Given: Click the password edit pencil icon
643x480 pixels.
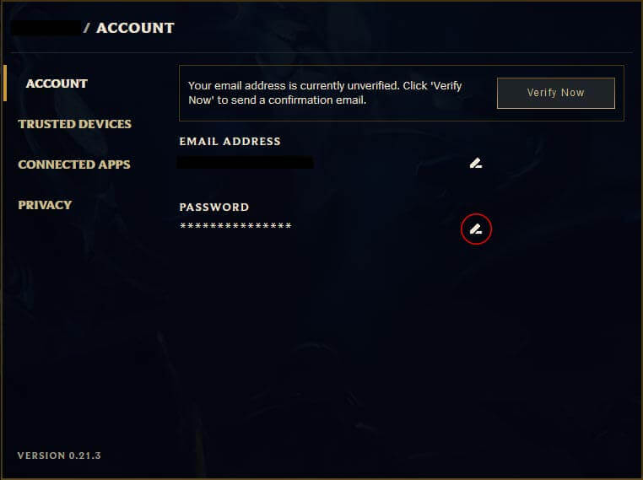Looking at the screenshot, I should pos(476,229).
